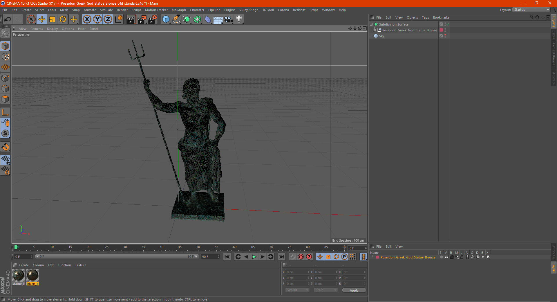Open the MoGraph menu

pyautogui.click(x=179, y=10)
